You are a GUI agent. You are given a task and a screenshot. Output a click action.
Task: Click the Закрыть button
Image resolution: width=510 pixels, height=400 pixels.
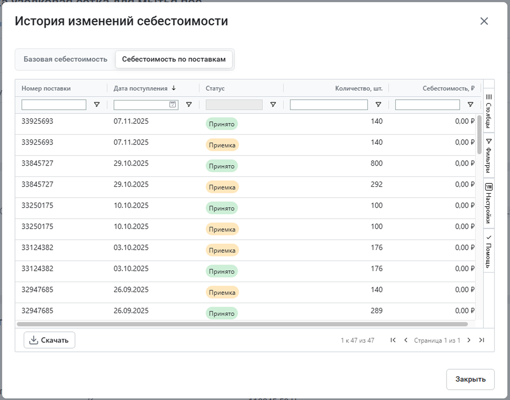tap(470, 379)
